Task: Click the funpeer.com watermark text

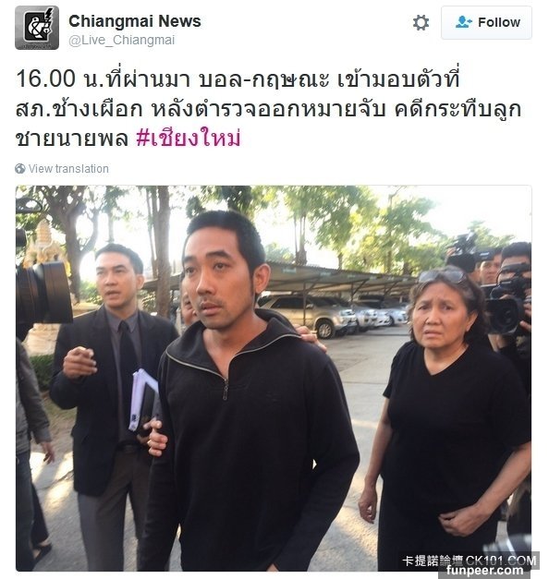Action: point(485,571)
